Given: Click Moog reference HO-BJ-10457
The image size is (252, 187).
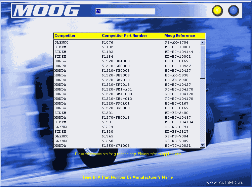Looking at the screenshot, I should (x=178, y=117).
